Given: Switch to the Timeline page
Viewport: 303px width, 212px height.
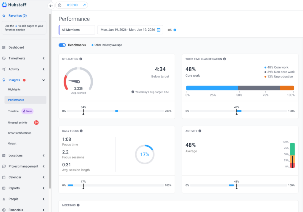Looking at the screenshot, I should [13, 111].
